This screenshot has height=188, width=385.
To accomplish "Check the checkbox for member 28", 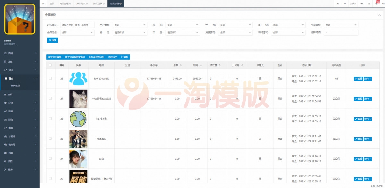I will point(50,79).
